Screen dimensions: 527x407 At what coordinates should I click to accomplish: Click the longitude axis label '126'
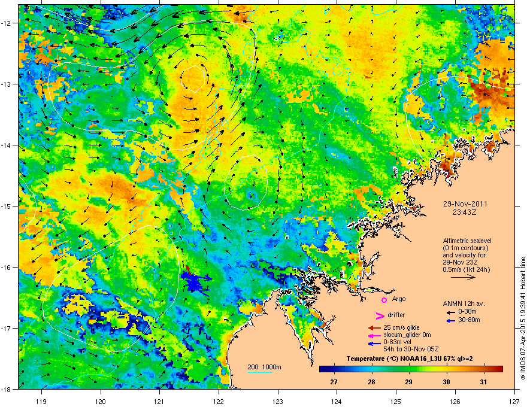click(455, 401)
